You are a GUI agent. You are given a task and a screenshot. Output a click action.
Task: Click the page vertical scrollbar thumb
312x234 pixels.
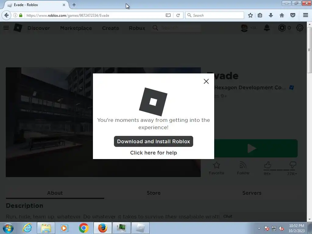click(309, 50)
